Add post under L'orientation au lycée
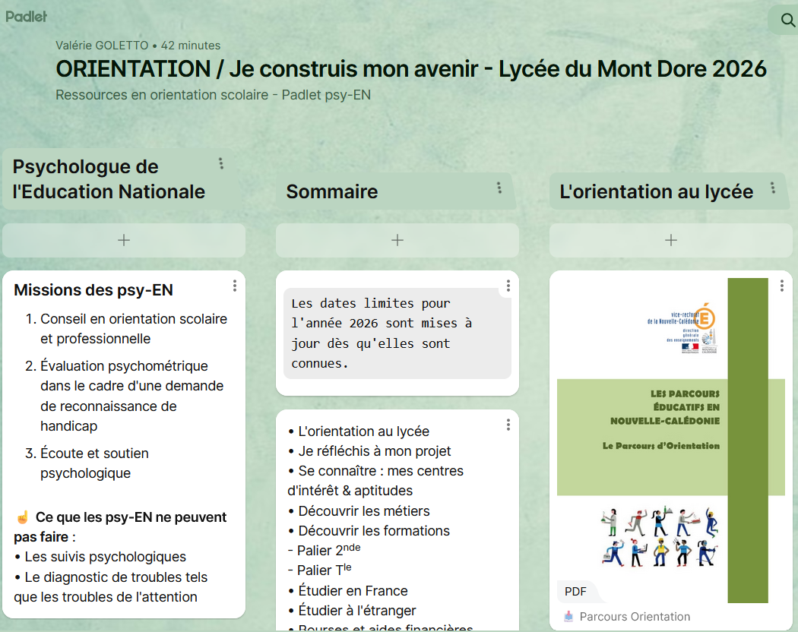Image resolution: width=798 pixels, height=632 pixels. (x=671, y=240)
